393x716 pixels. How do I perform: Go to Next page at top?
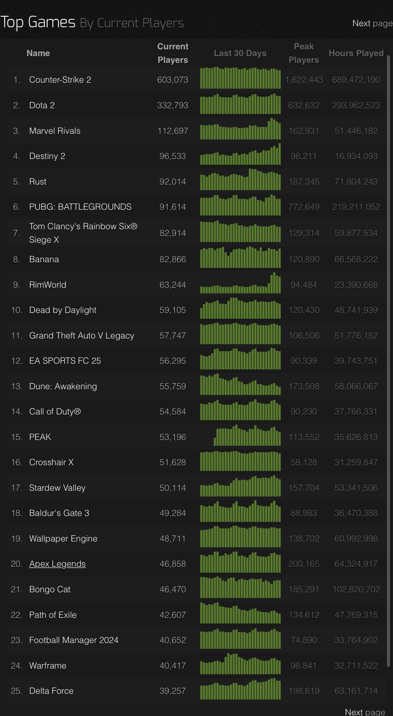click(x=373, y=23)
